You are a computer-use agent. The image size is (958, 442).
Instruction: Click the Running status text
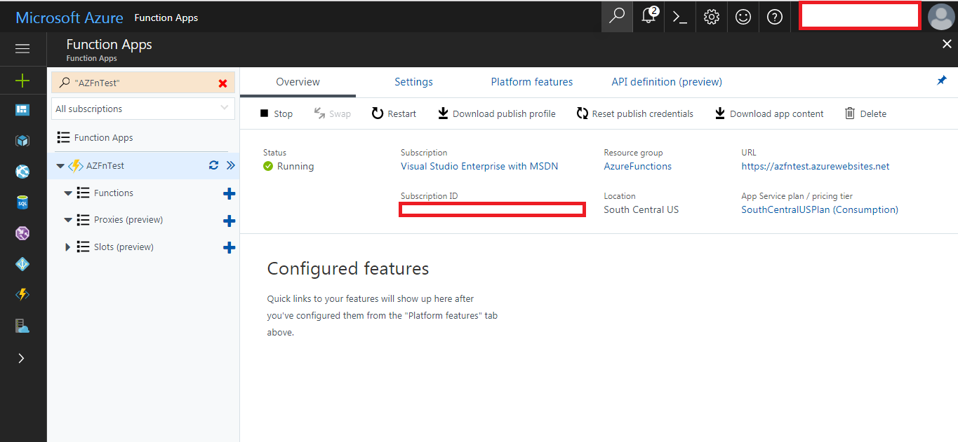pos(295,167)
